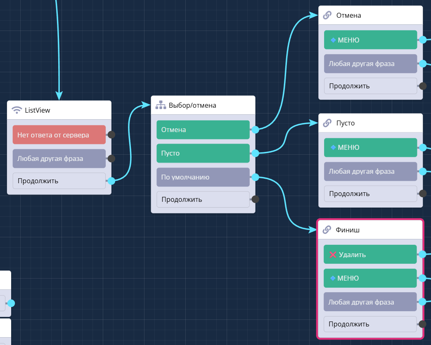The image size is (431, 345).
Task: Select the Финиш node header
Action: coord(370,230)
